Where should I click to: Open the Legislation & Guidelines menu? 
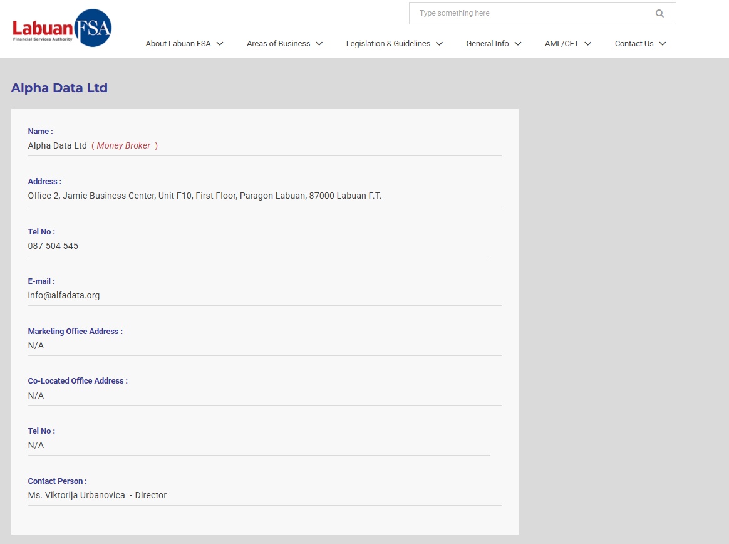point(388,44)
